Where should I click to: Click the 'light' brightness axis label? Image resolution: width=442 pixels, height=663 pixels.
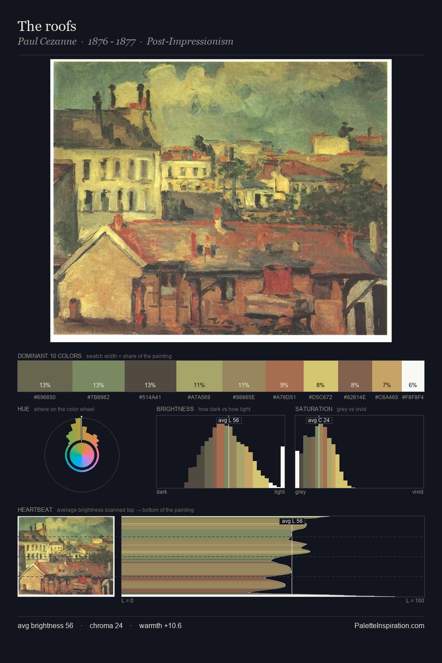(x=280, y=492)
